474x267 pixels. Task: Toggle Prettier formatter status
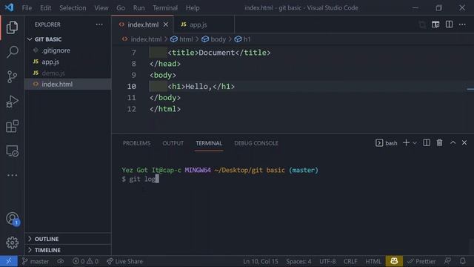tap(421, 261)
